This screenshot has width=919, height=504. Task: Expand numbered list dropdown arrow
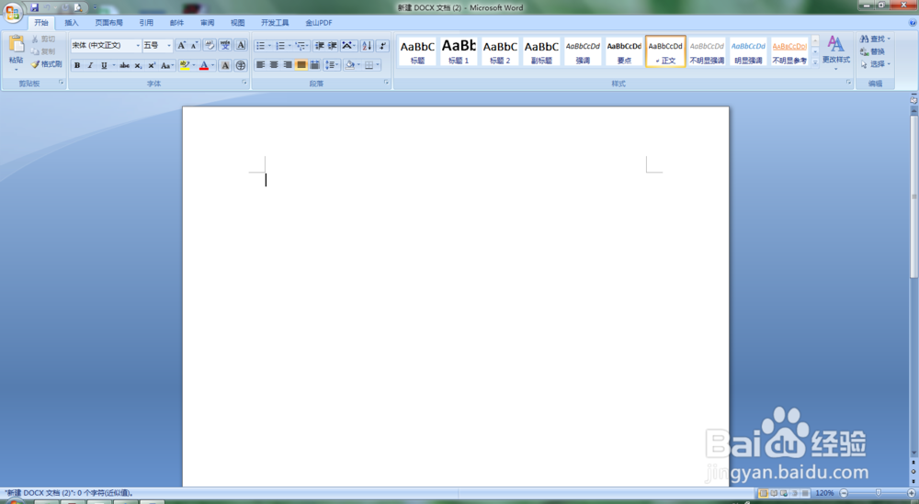[289, 46]
